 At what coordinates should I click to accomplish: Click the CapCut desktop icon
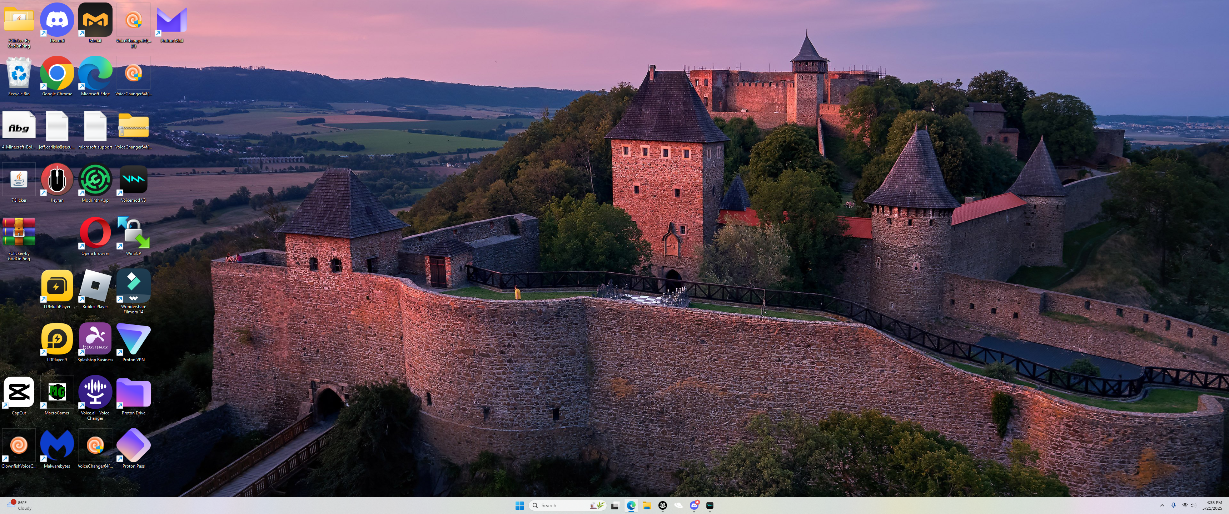click(x=19, y=392)
